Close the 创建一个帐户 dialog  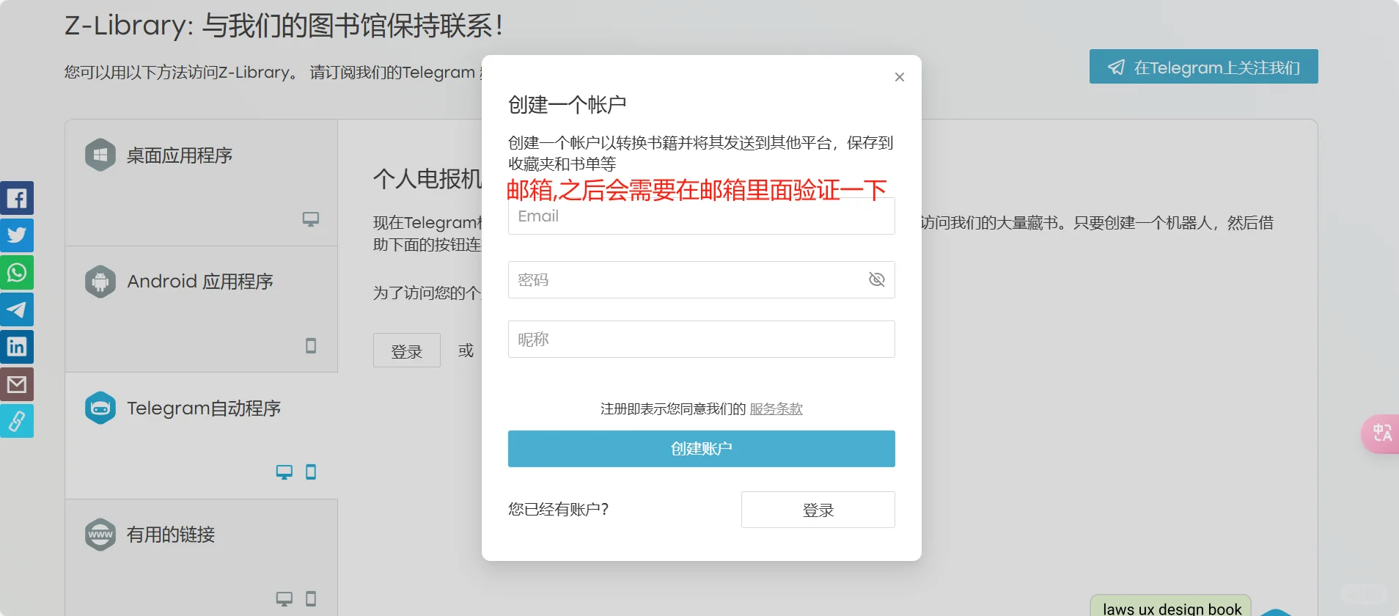click(900, 77)
